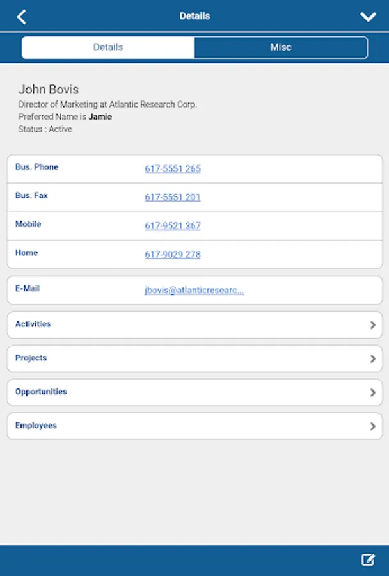The height and width of the screenshot is (576, 389).
Task: Open the top-right dropdown chevron menu
Action: (368, 17)
